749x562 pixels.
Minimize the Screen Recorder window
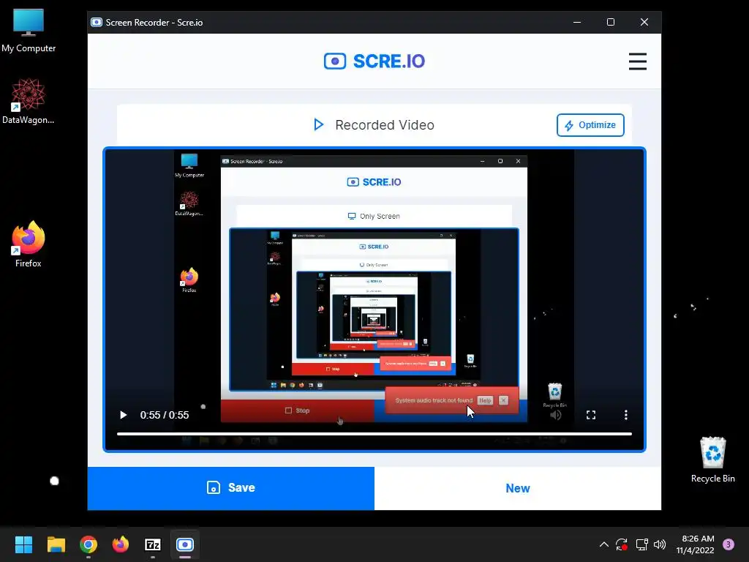(577, 22)
